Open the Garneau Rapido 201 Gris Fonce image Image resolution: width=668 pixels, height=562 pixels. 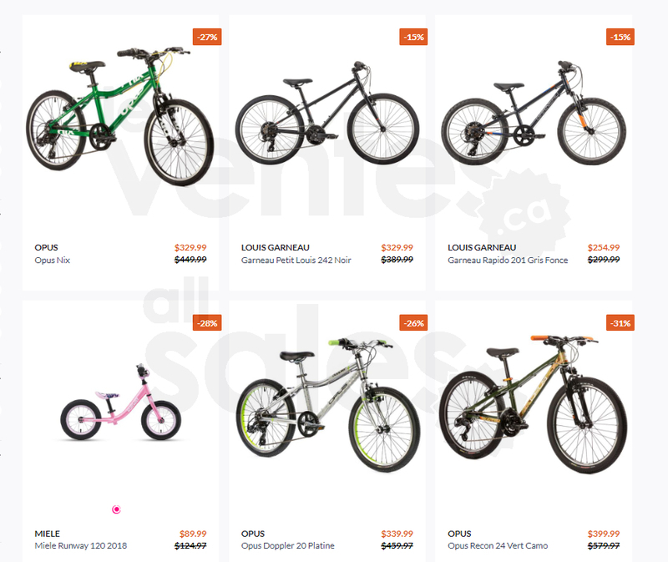[x=534, y=113]
